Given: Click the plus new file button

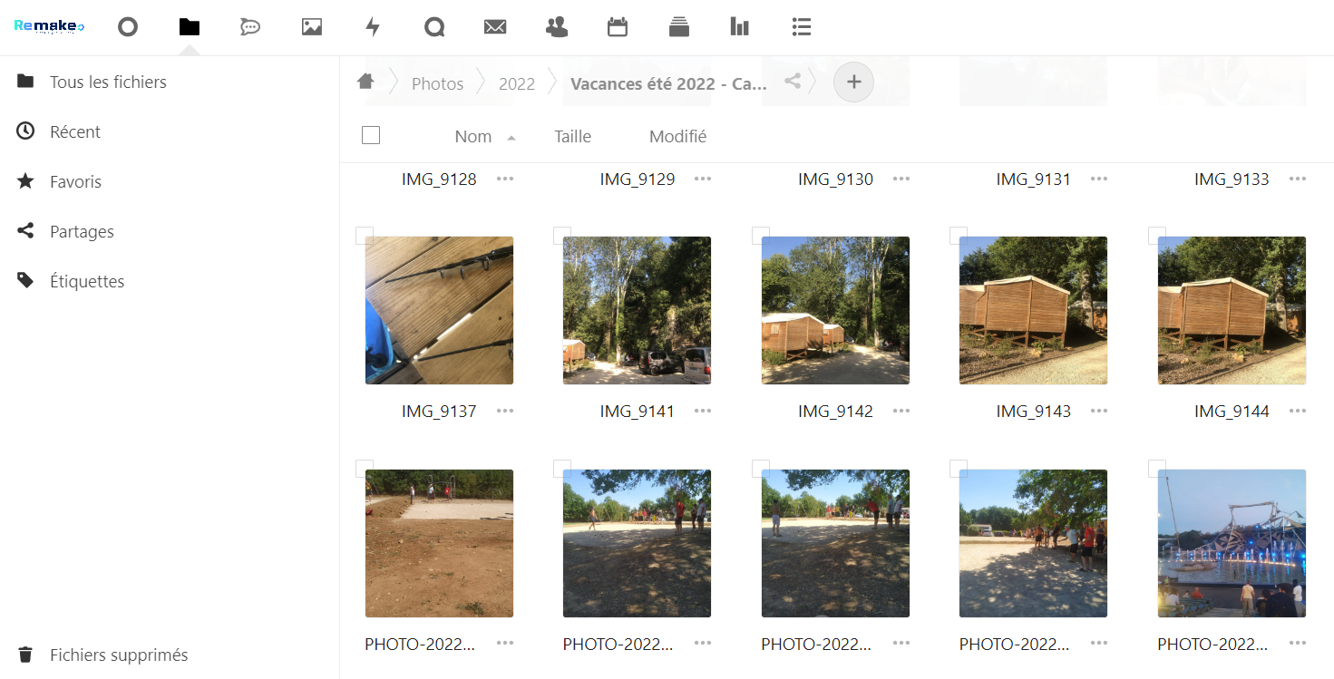Looking at the screenshot, I should pyautogui.click(x=853, y=82).
